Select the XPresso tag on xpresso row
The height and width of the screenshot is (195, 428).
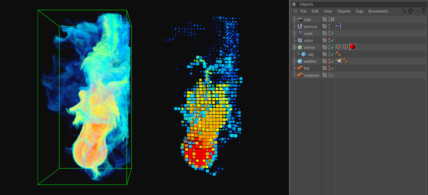pyautogui.click(x=338, y=26)
